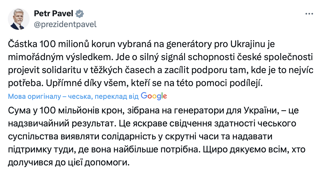Image resolution: width=318 pixels, height=170 pixels.
Task: Click the @prezidentpavel handle
Action: click(x=65, y=24)
